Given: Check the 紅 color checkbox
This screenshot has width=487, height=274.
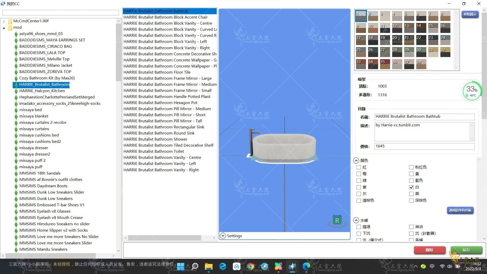Looking at the screenshot, I should 359,167.
